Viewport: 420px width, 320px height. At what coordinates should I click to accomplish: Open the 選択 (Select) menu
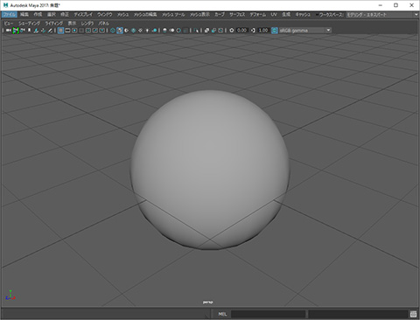click(x=52, y=15)
